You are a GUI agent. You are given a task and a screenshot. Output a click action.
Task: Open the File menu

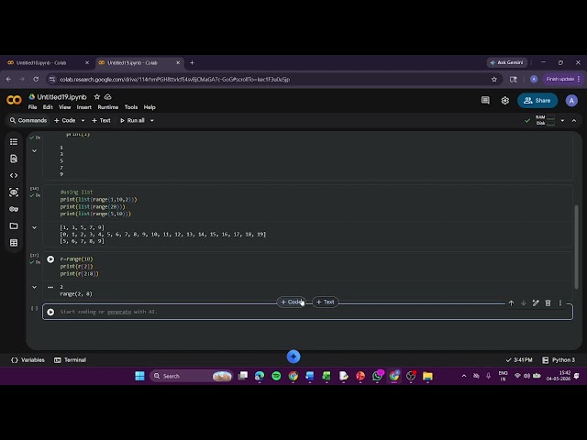(33, 107)
